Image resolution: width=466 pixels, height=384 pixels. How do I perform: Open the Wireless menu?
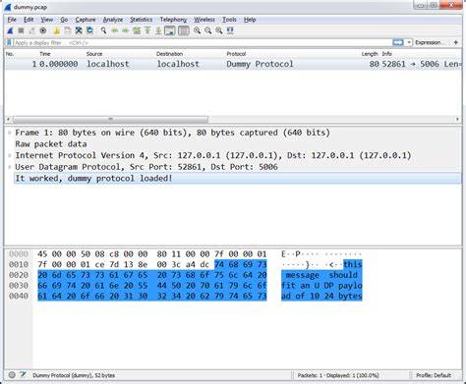[204, 20]
